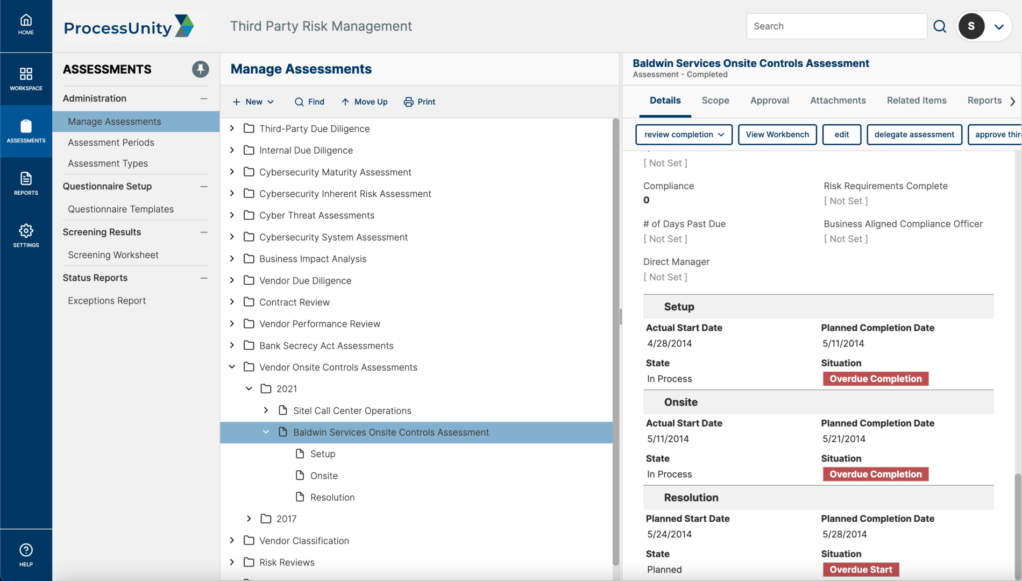The image size is (1022, 581).
Task: Select the Onsite tree item
Action: (x=324, y=476)
